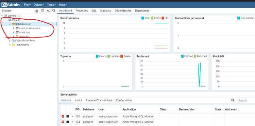Terminate session with PID 120

tap(63, 117)
